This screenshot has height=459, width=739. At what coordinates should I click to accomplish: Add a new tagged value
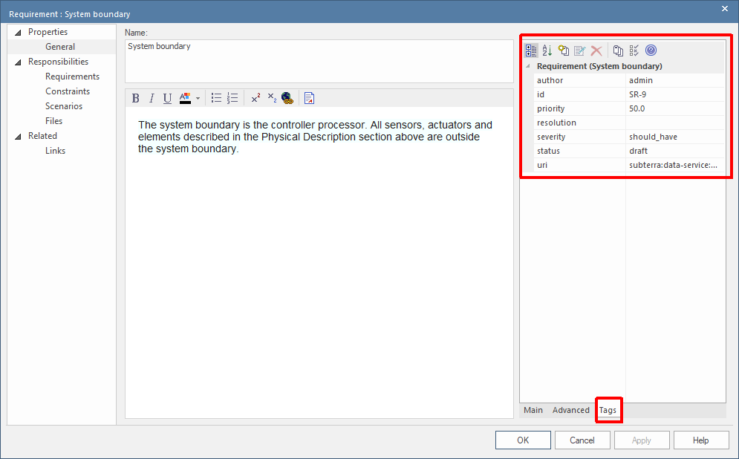(564, 51)
